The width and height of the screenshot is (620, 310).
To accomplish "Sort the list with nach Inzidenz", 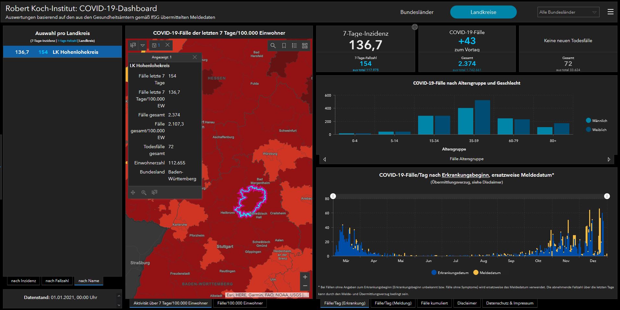I will (24, 281).
